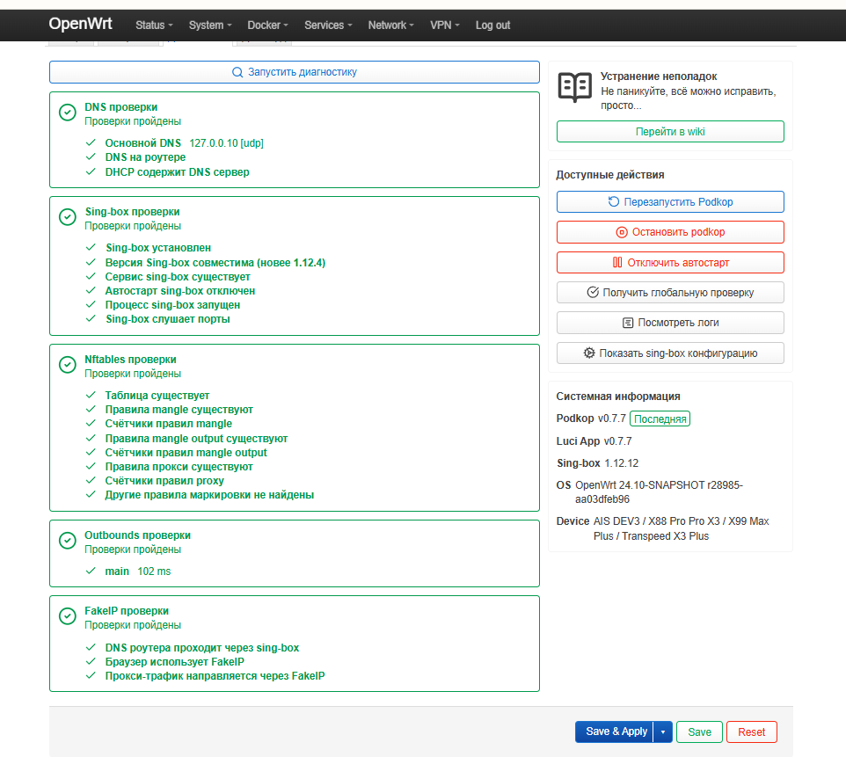Image resolution: width=846 pixels, height=757 pixels.
Task: Click the Sing-box проверки heading
Action: point(132,212)
